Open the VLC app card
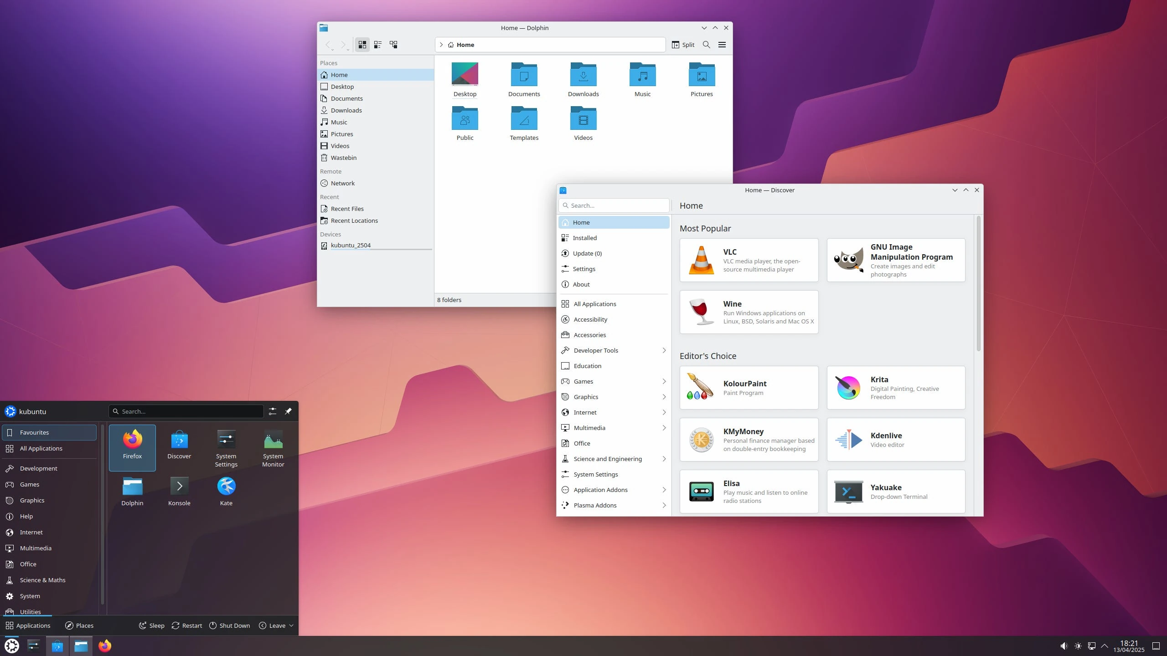This screenshot has width=1167, height=656. click(x=749, y=260)
